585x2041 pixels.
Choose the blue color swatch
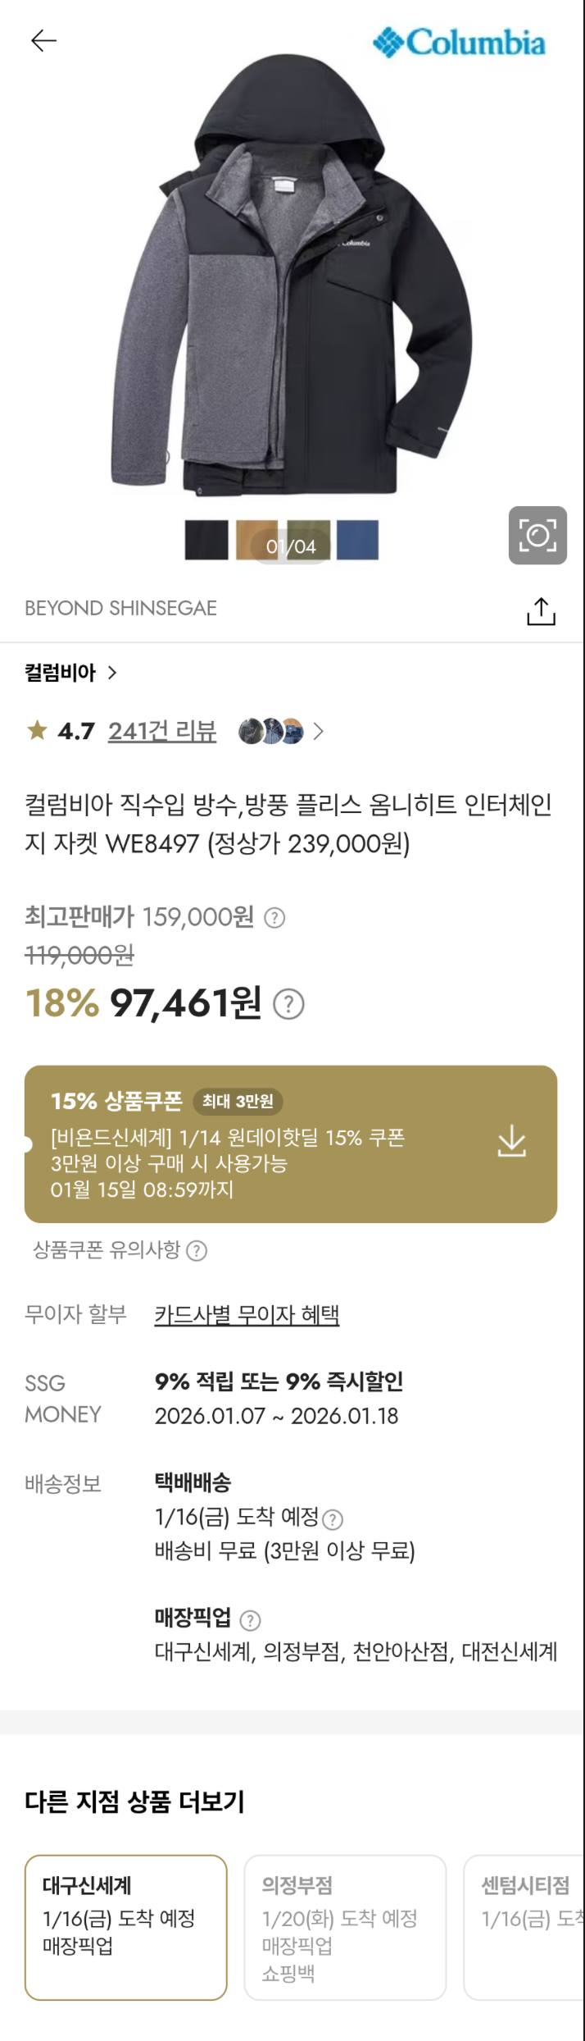[x=358, y=540]
